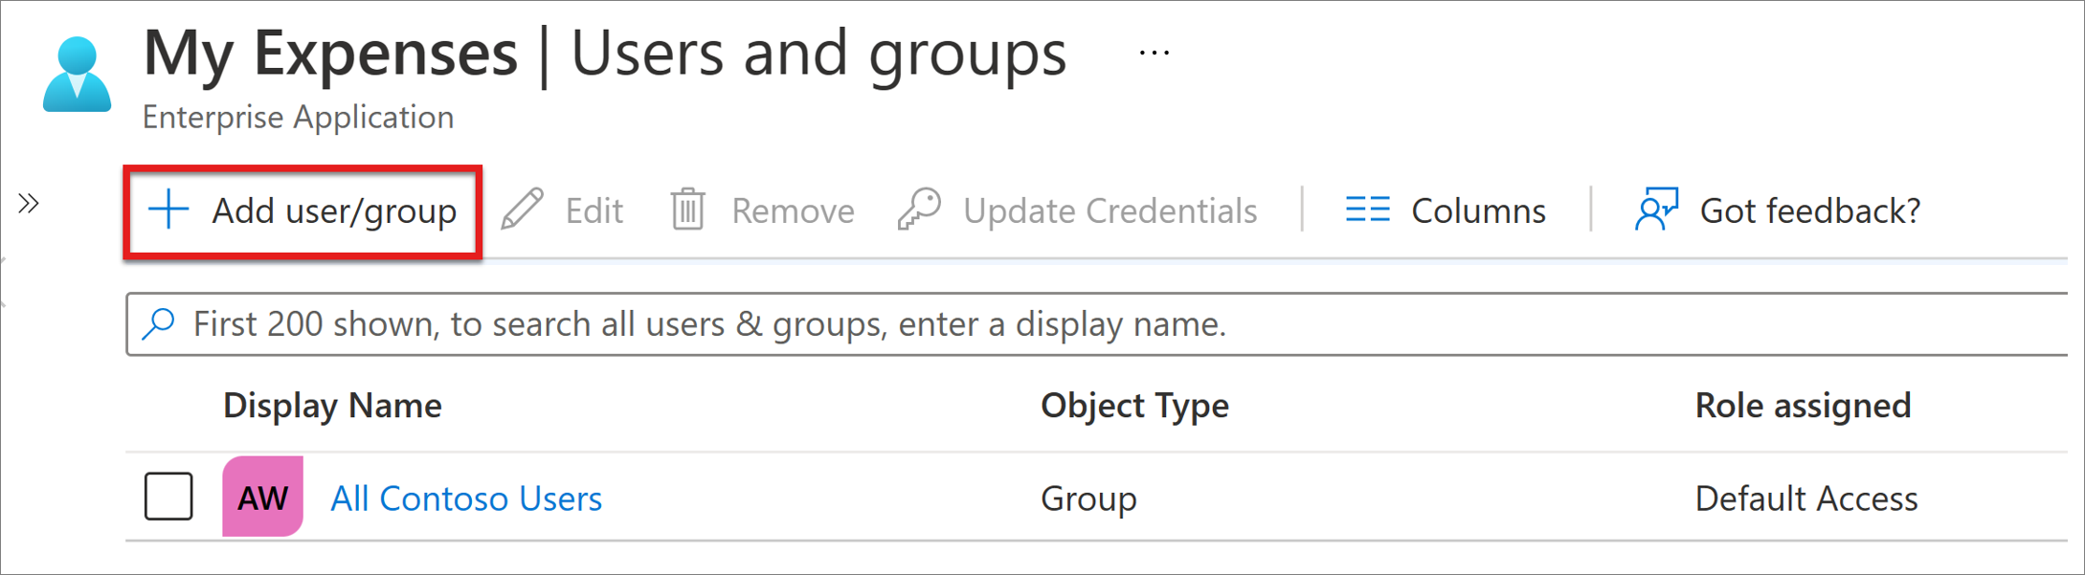Click the Edit pencil icon

point(522,210)
